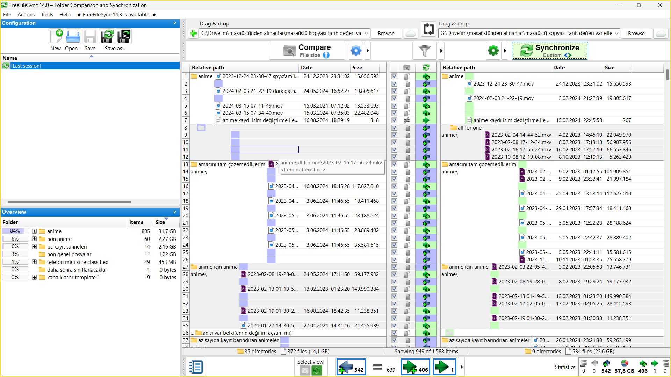The width and height of the screenshot is (671, 377).
Task: Add folder pair with green plus icon
Action: coord(193,33)
